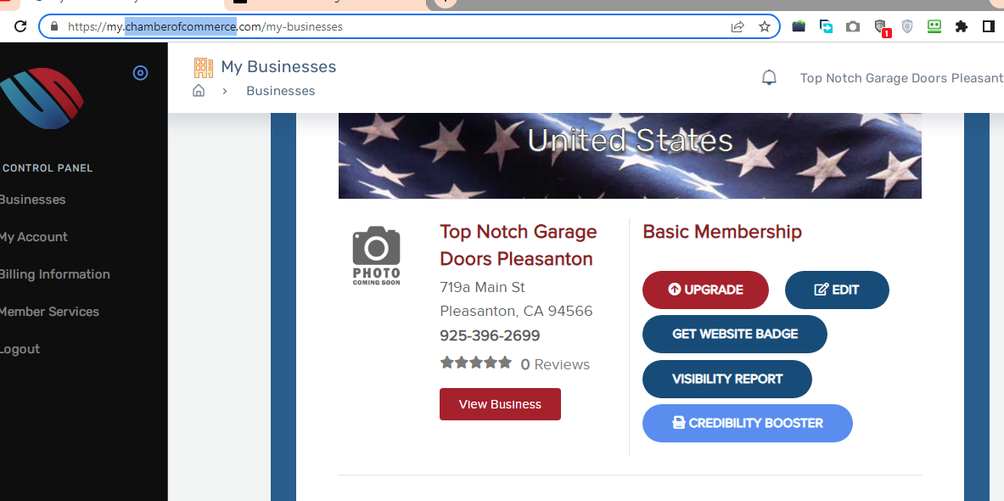The width and height of the screenshot is (1004, 501).
Task: Click the notifications bell icon
Action: [769, 77]
